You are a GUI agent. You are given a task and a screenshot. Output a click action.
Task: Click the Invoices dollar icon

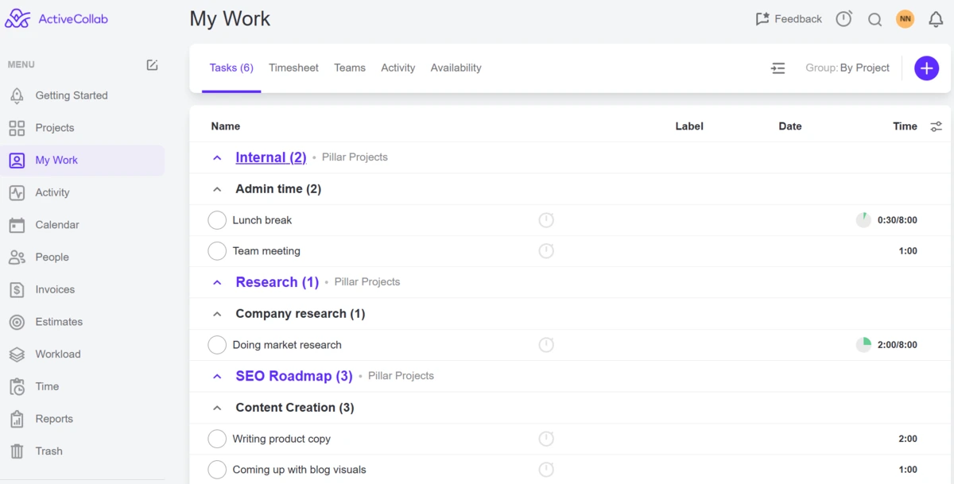tap(17, 290)
